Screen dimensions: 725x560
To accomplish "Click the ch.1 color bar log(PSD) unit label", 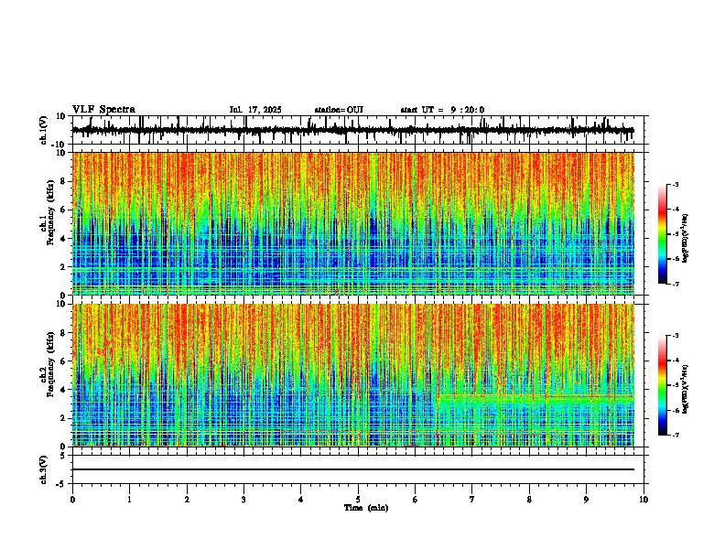I will click(686, 239).
